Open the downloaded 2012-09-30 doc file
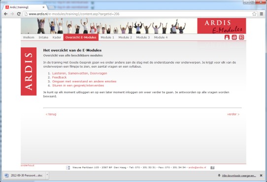This screenshot has width=267, height=182. tap(24, 176)
